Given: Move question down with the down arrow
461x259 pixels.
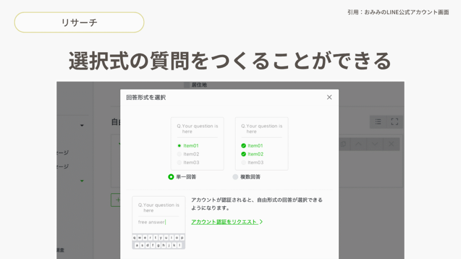Looking at the screenshot, I should [x=375, y=144].
